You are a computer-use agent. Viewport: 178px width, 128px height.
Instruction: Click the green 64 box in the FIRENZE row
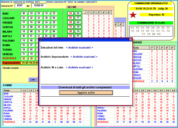(78, 22)
